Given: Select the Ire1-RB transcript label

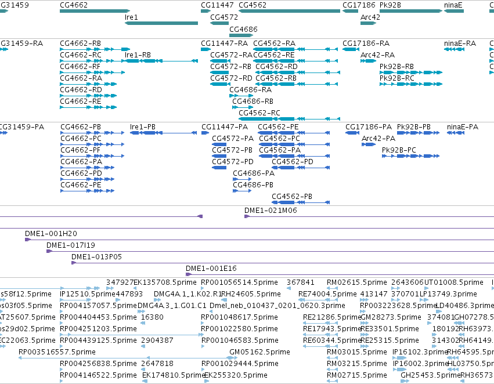Looking at the screenshot, I should pos(138,55).
